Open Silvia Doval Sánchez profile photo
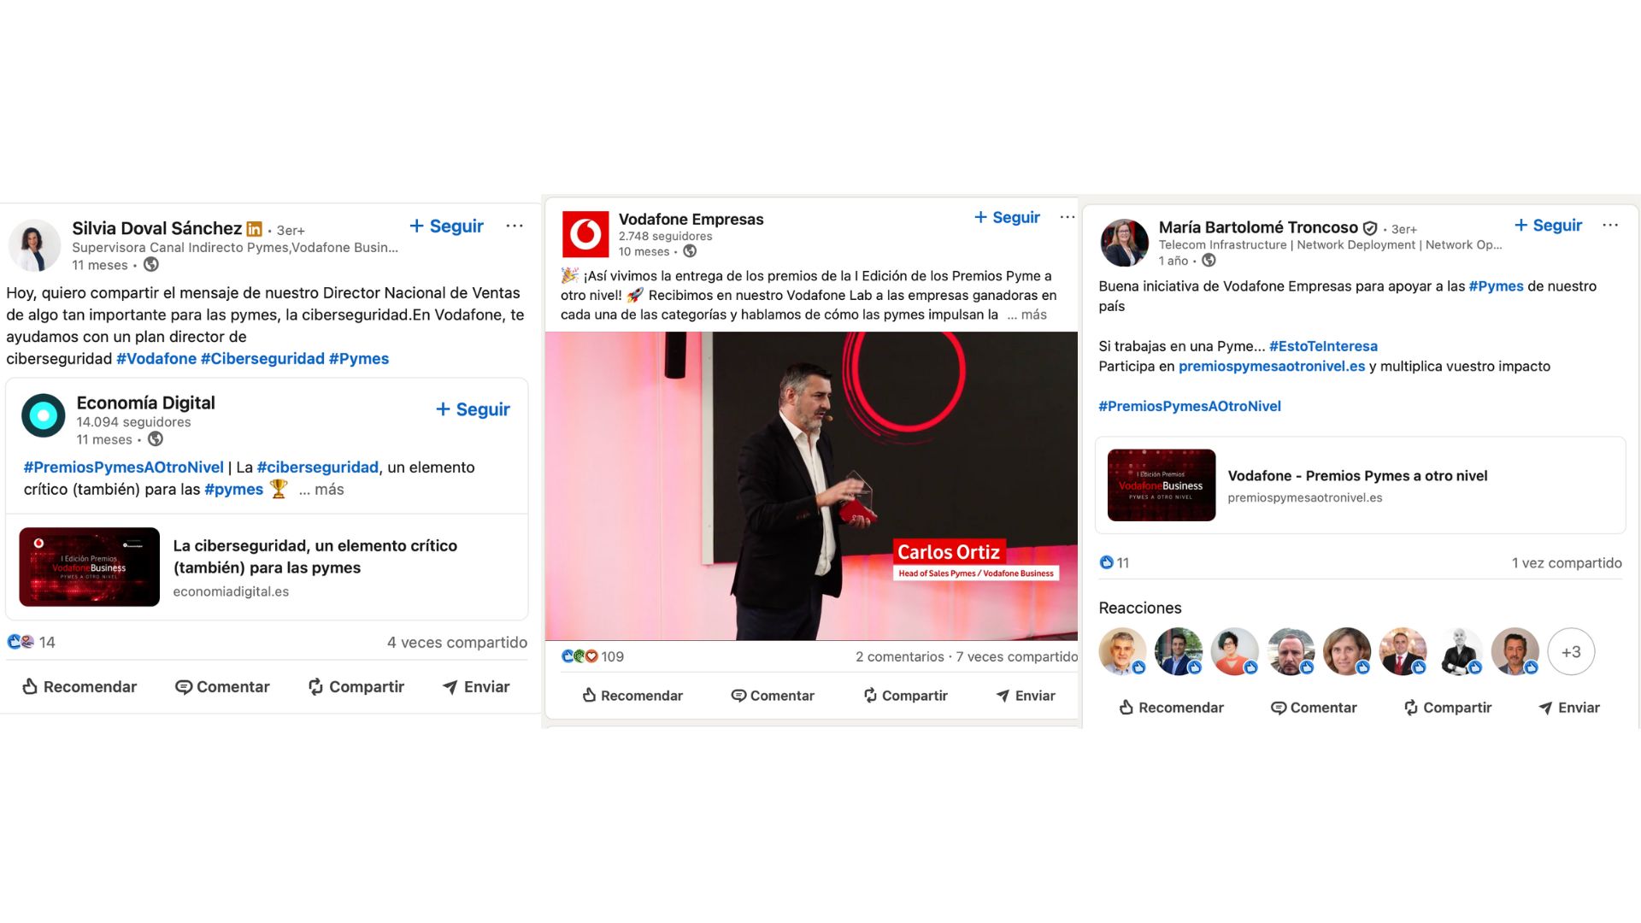1641x923 pixels. point(34,245)
